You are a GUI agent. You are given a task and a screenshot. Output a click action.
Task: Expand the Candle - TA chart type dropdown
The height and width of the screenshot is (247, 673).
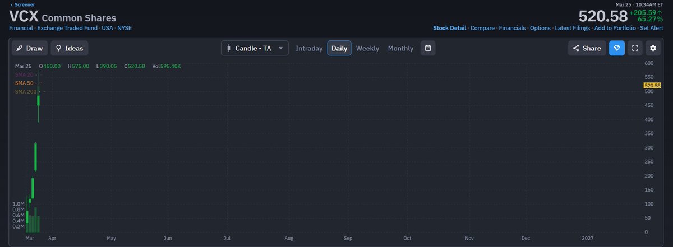point(255,48)
